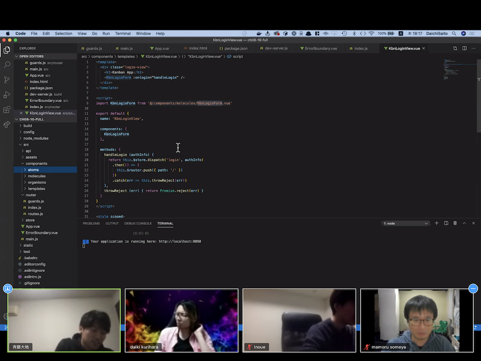Image resolution: width=481 pixels, height=361 pixels.
Task: Open main.js under src in file tree
Action: coord(45,239)
